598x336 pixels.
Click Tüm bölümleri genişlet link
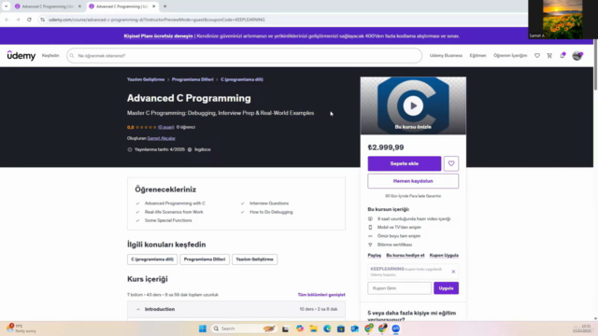[321, 295]
